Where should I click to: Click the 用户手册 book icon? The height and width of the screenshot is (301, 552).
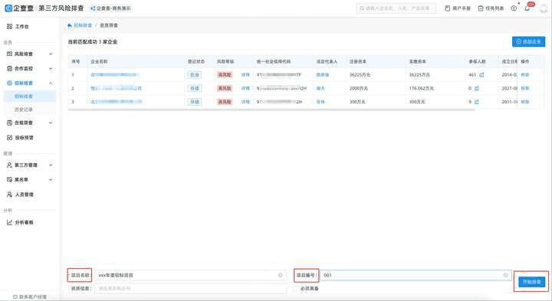point(448,8)
